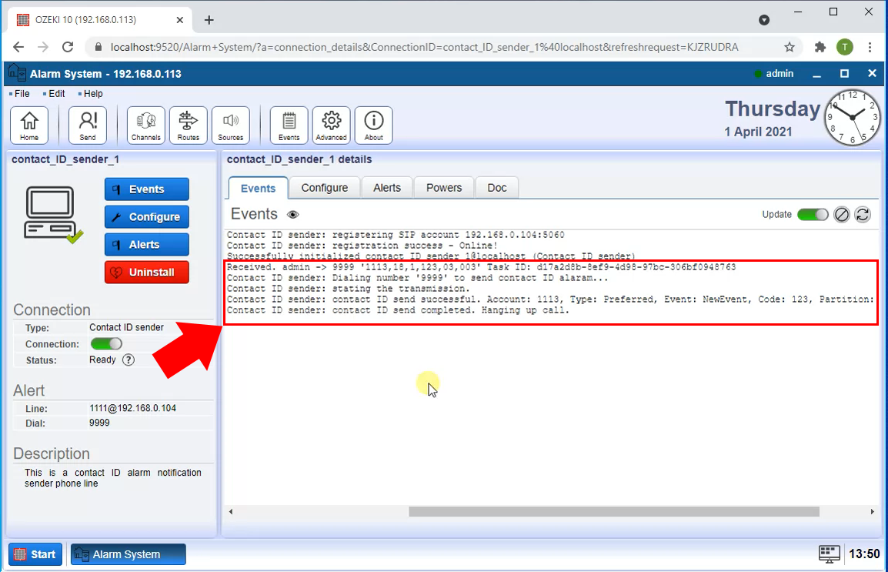Click the taskbar time 13:50
The height and width of the screenshot is (572, 888).
click(x=864, y=554)
